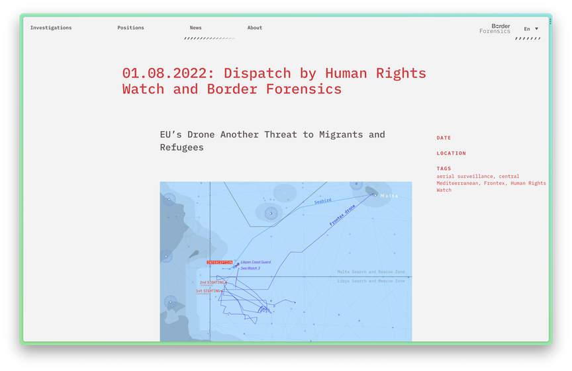The image size is (572, 371).
Task: Click the 2nd SIGHTING red dot marker
Action: 226,282
